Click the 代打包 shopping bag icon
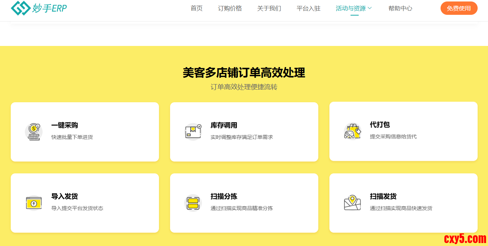The image size is (488, 246). tap(352, 131)
